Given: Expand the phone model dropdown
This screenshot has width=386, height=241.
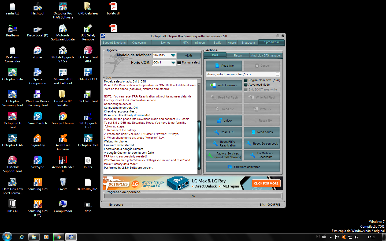Looking at the screenshot, I should point(173,55).
